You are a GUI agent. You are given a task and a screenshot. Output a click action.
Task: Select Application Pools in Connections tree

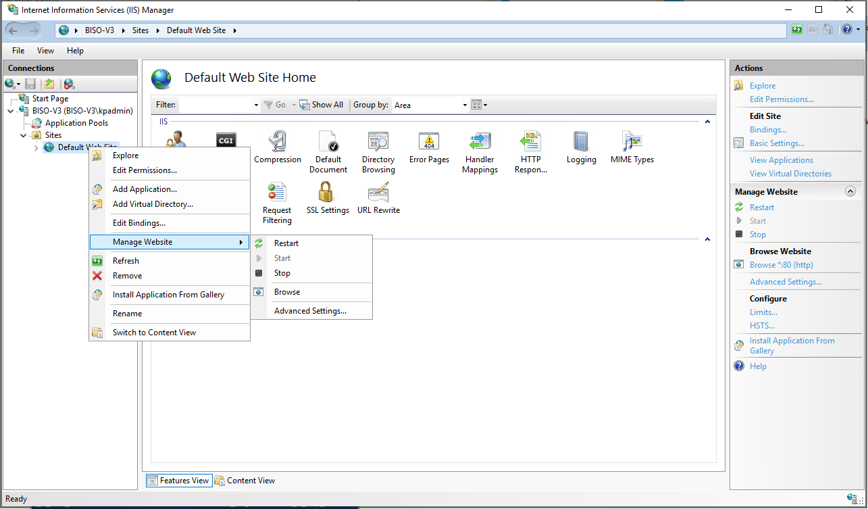76,123
